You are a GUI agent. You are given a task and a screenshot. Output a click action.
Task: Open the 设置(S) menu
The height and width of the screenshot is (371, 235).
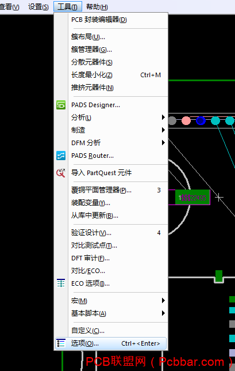coord(38,7)
